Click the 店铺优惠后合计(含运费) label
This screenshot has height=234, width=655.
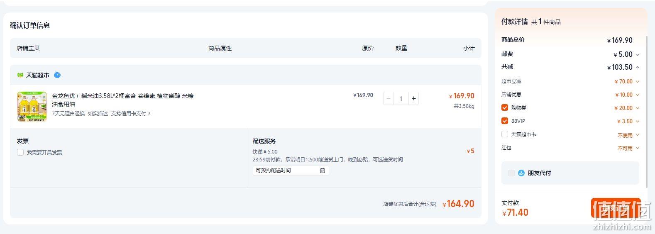[410, 204]
